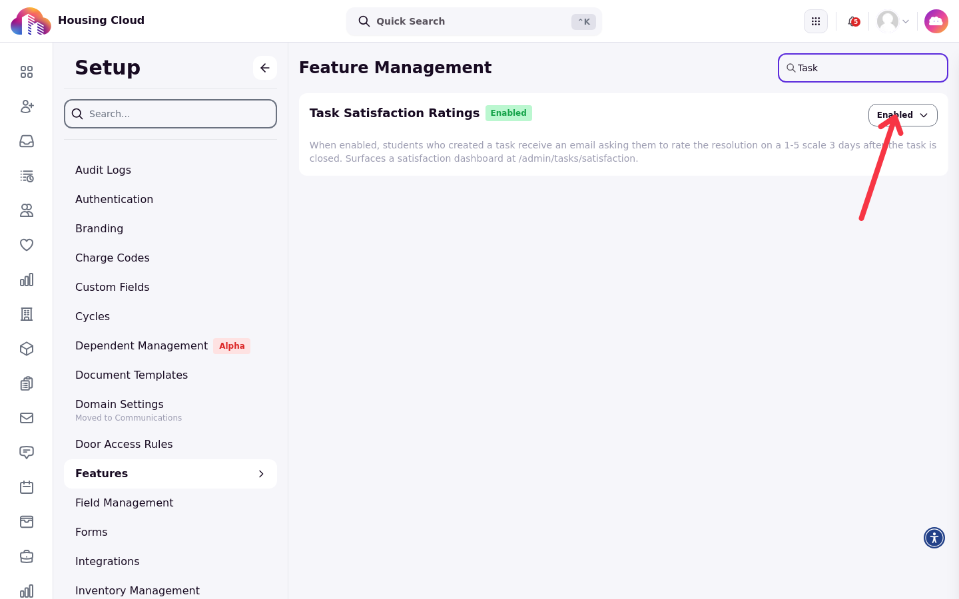Viewport: 959px width, 599px height.
Task: Open the dashboard grid sidebar icon
Action: pyautogui.click(x=27, y=72)
